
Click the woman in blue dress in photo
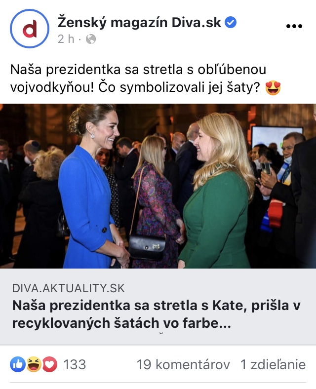pyautogui.click(x=93, y=186)
